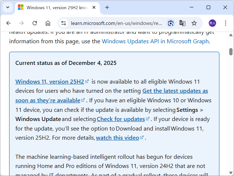This screenshot has height=176, width=234.
Task: Go forward to the next page
Action: [x=22, y=23]
